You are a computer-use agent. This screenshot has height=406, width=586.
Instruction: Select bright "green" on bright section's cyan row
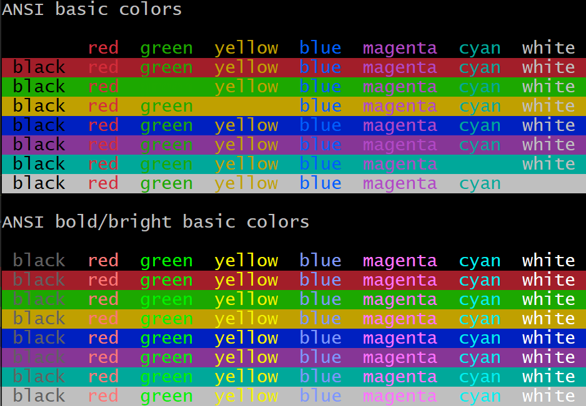coord(166,377)
